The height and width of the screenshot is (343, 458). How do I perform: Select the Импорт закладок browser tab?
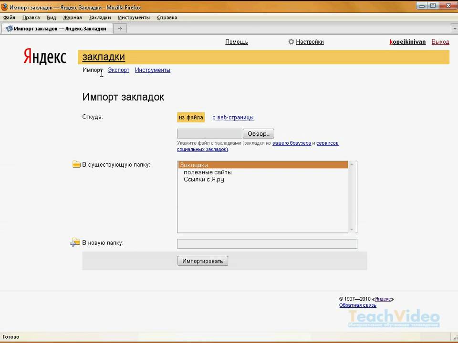click(x=57, y=29)
